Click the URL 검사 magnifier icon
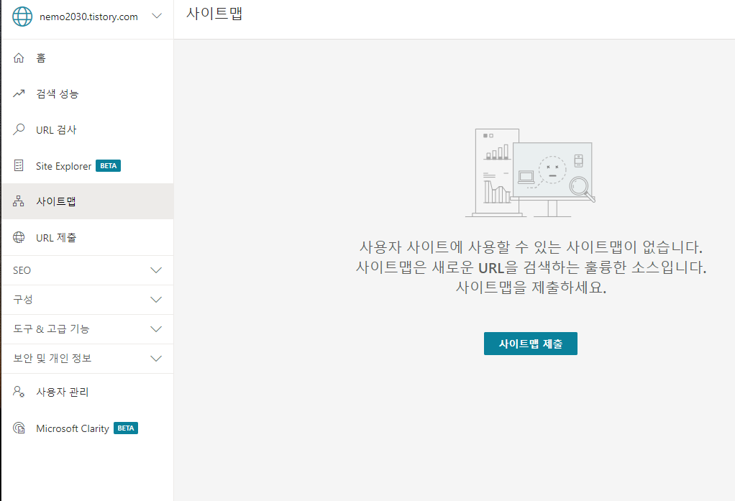Image resolution: width=735 pixels, height=501 pixels. (19, 129)
